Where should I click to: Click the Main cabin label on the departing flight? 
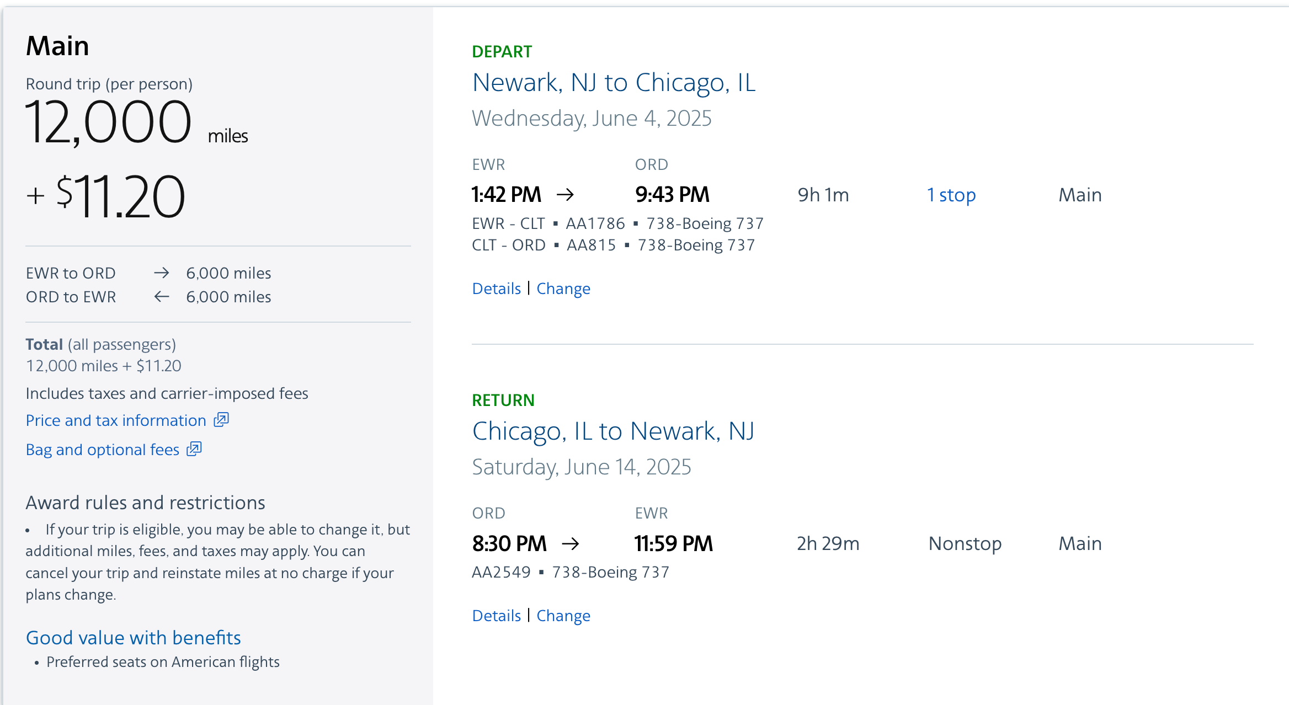click(1079, 194)
